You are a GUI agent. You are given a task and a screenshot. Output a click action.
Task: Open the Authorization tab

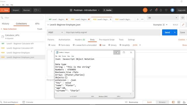(64, 40)
